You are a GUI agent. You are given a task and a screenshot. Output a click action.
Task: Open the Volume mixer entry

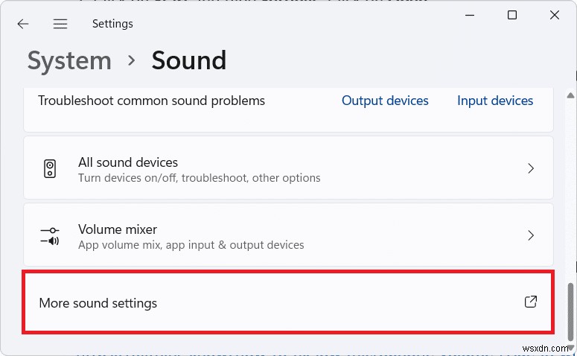(x=118, y=229)
